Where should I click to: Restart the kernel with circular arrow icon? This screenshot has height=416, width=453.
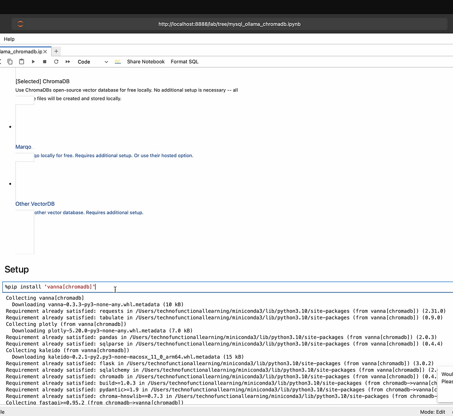(56, 61)
